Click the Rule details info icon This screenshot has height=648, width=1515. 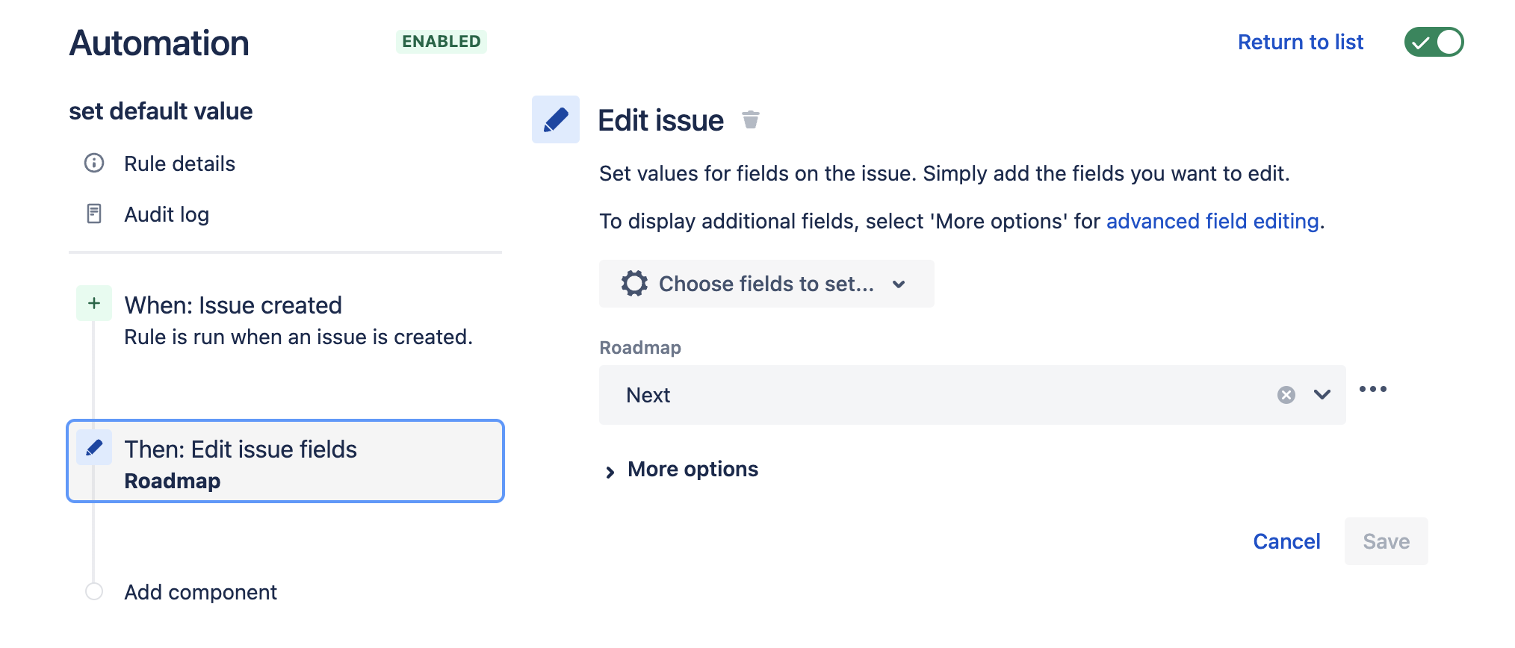(x=93, y=163)
